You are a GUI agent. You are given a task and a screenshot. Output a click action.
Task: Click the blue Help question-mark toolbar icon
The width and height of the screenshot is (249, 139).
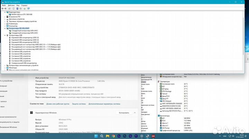(17, 9)
